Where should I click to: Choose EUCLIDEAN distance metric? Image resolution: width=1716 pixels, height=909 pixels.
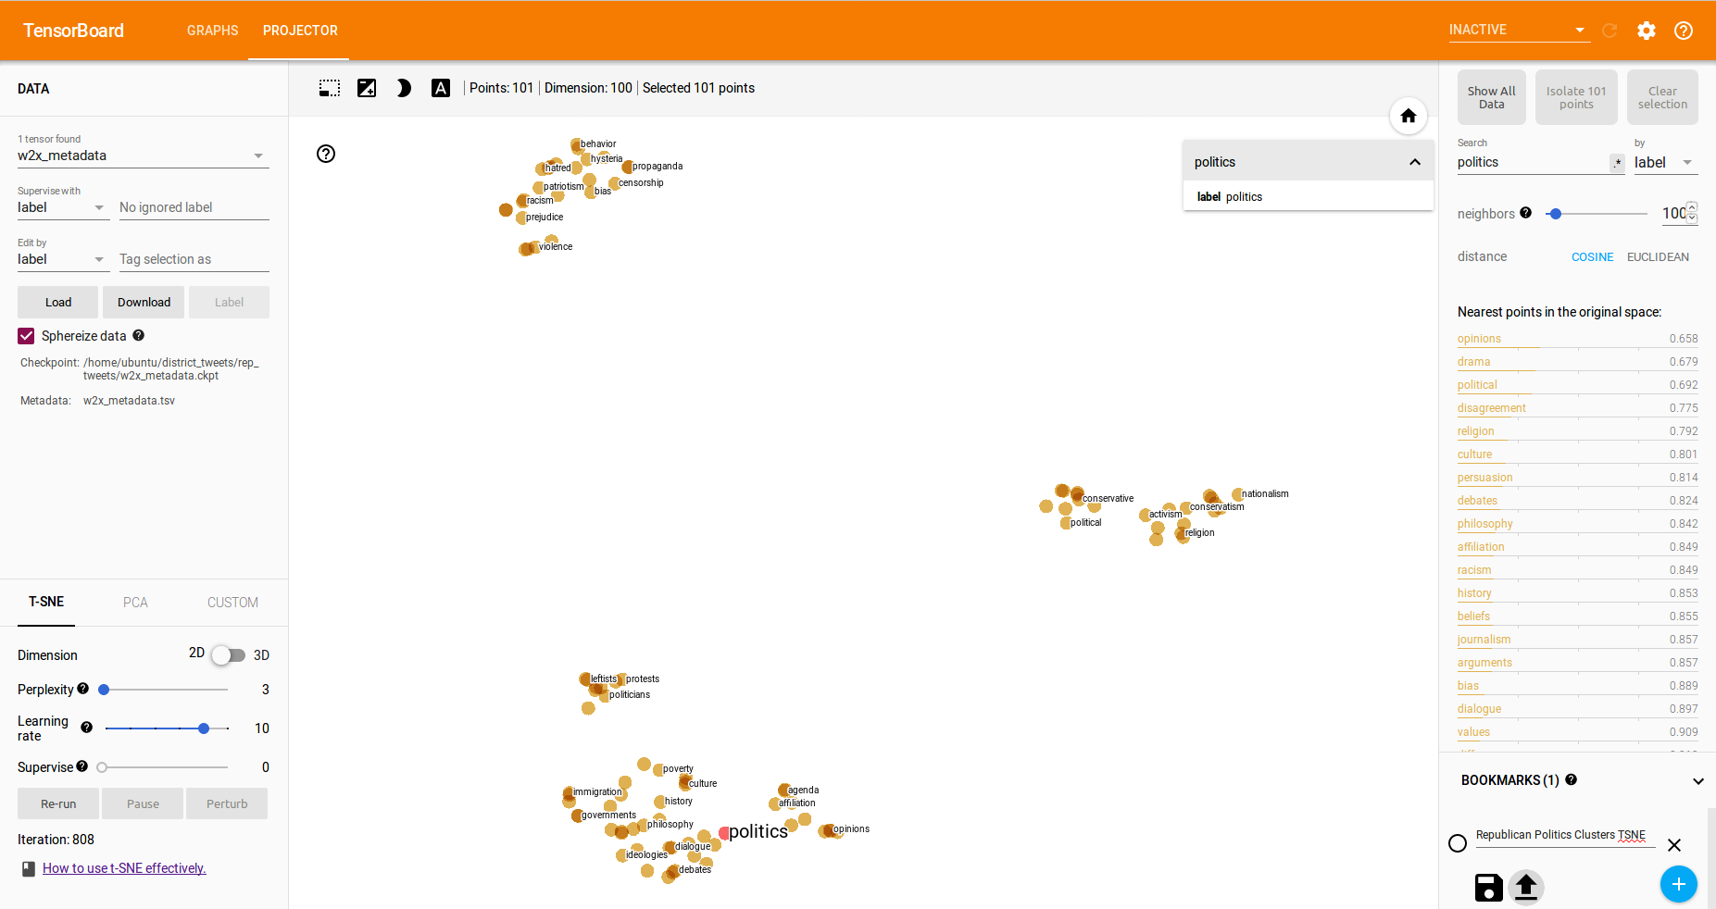tap(1658, 257)
